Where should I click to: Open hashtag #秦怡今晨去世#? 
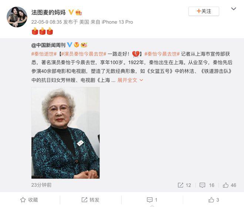pyautogui.click(x=162, y=54)
